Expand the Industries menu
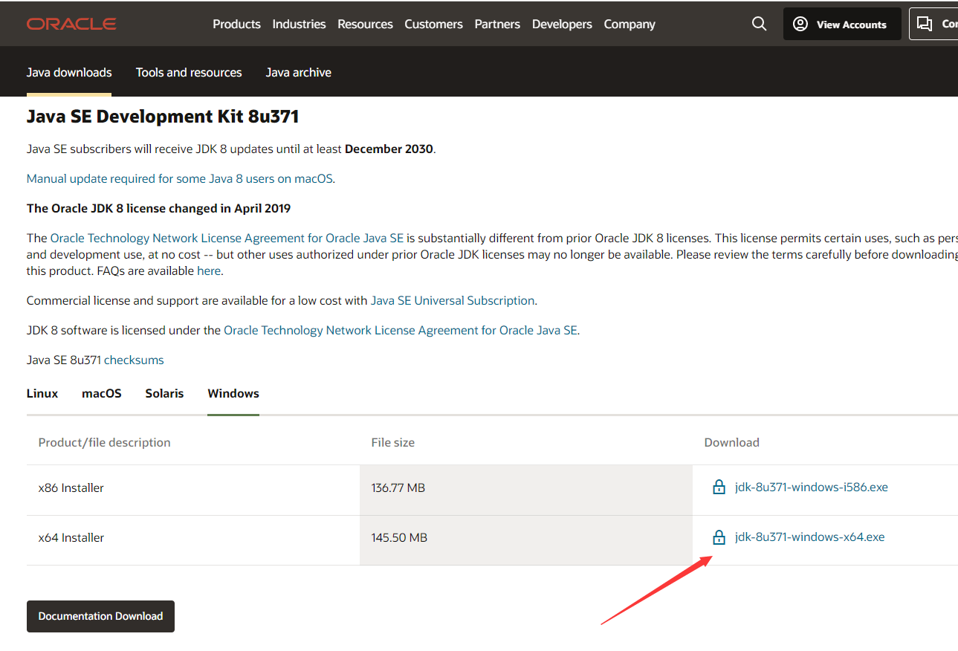The height and width of the screenshot is (651, 958). pyautogui.click(x=299, y=24)
